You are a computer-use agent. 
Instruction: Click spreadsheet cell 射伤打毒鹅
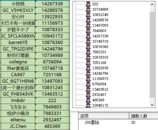click(18, 55)
